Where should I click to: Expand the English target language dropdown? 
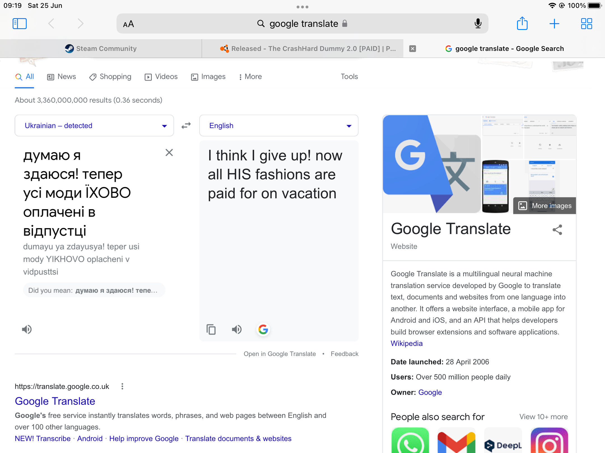pyautogui.click(x=279, y=126)
